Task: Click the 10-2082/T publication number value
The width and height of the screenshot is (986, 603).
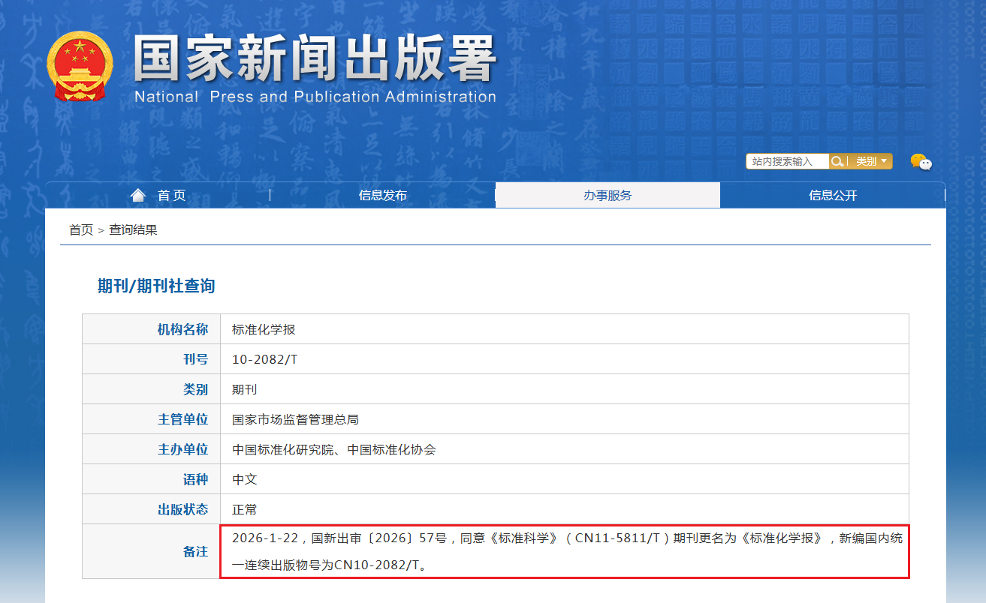Action: (x=264, y=359)
